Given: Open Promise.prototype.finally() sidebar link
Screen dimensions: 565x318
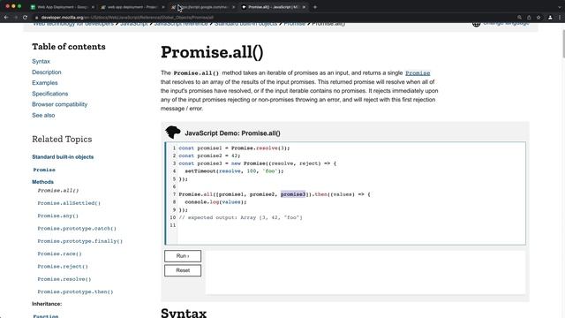Looking at the screenshot, I should pyautogui.click(x=80, y=241).
